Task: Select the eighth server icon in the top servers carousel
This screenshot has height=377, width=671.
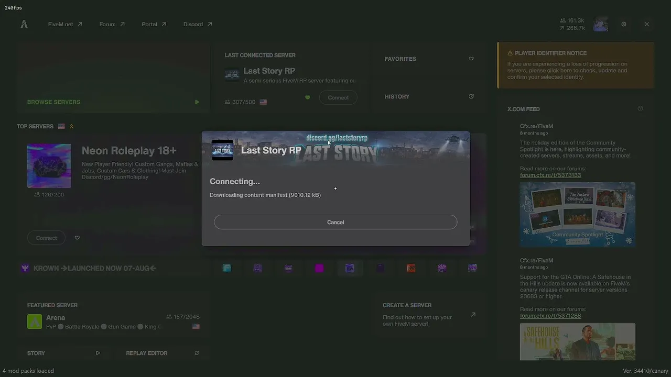Action: click(442, 268)
